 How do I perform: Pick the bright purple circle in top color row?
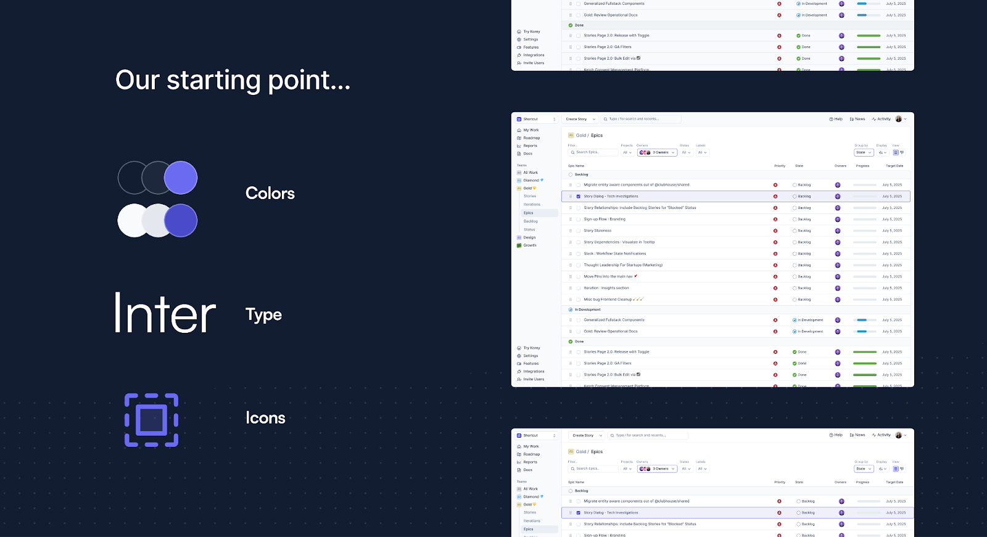(181, 178)
